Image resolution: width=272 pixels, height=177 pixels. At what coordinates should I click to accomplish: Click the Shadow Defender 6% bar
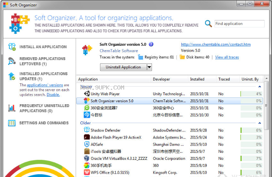tap(251, 130)
